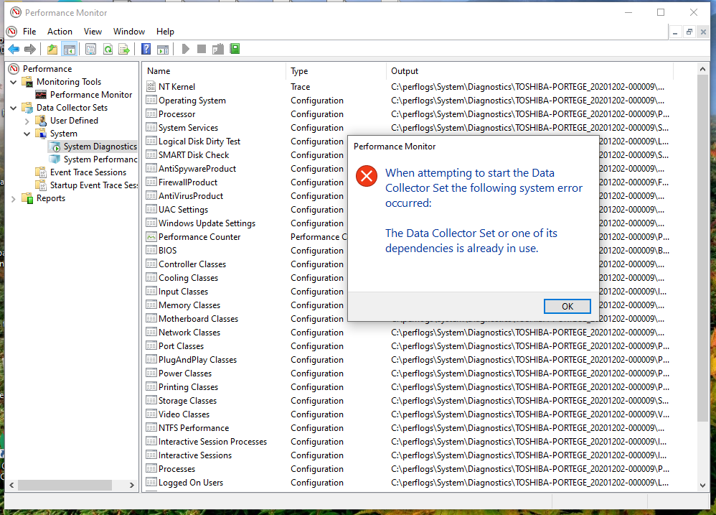This screenshot has height=515, width=716.
Task: Open the Window menu
Action: [129, 32]
